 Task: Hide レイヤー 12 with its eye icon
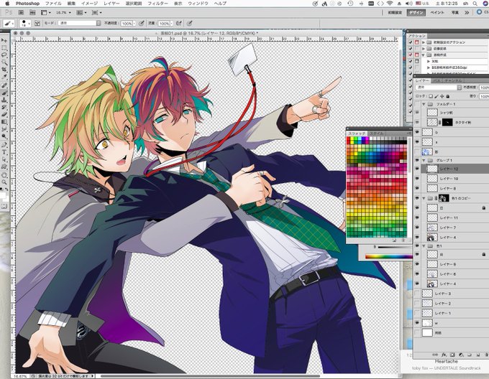[x=417, y=169]
